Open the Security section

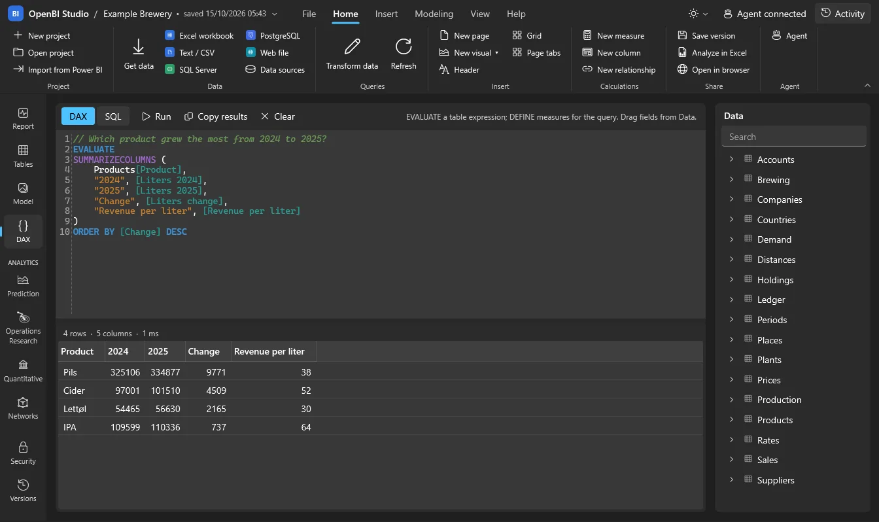coord(23,453)
